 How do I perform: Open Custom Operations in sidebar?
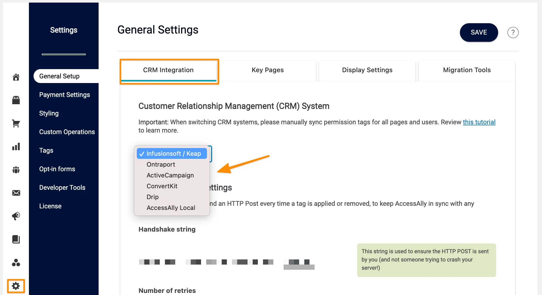pyautogui.click(x=67, y=132)
